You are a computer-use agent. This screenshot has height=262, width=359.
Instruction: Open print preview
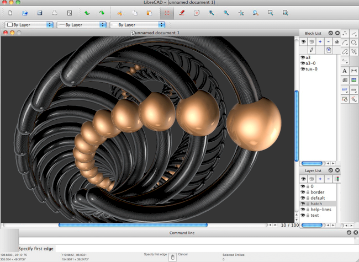(70, 13)
